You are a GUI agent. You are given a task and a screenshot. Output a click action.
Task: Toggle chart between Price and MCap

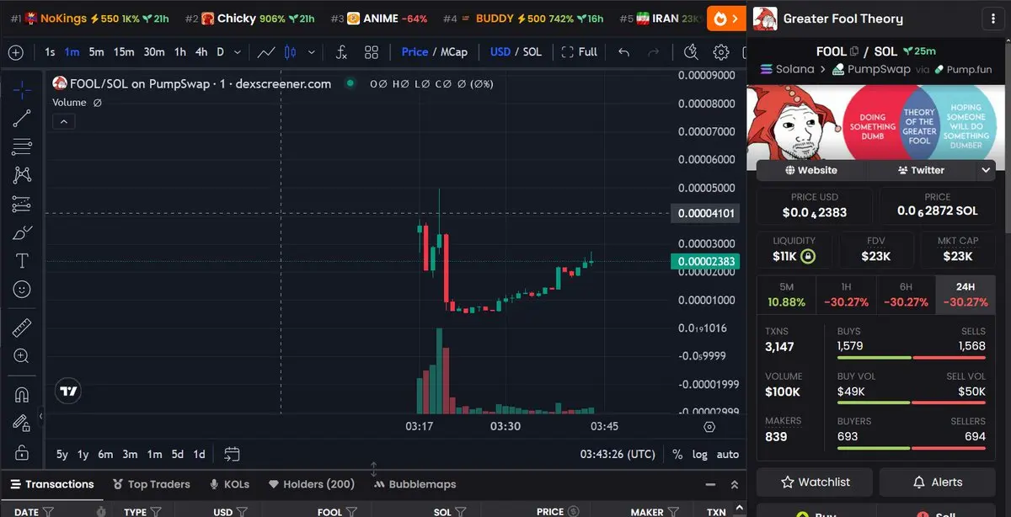434,51
